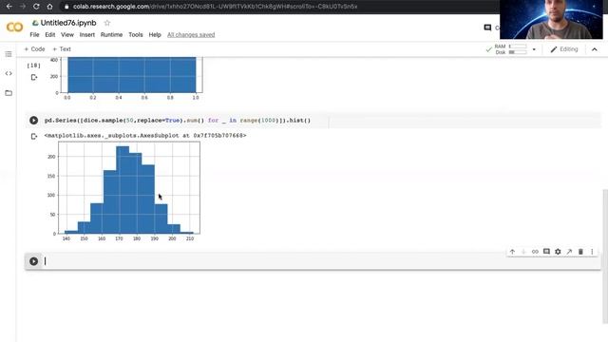Open more cell actions menu

pos(592,252)
